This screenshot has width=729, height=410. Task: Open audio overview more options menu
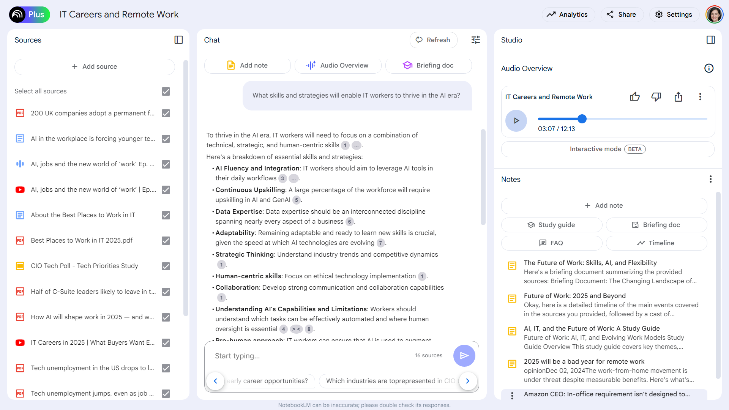point(700,97)
